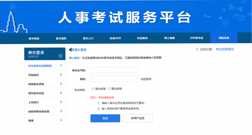The height and width of the screenshot is (135, 252).
Task: Click the 考生登录并设置密码 sidebar link
Action: click(x=40, y=66)
